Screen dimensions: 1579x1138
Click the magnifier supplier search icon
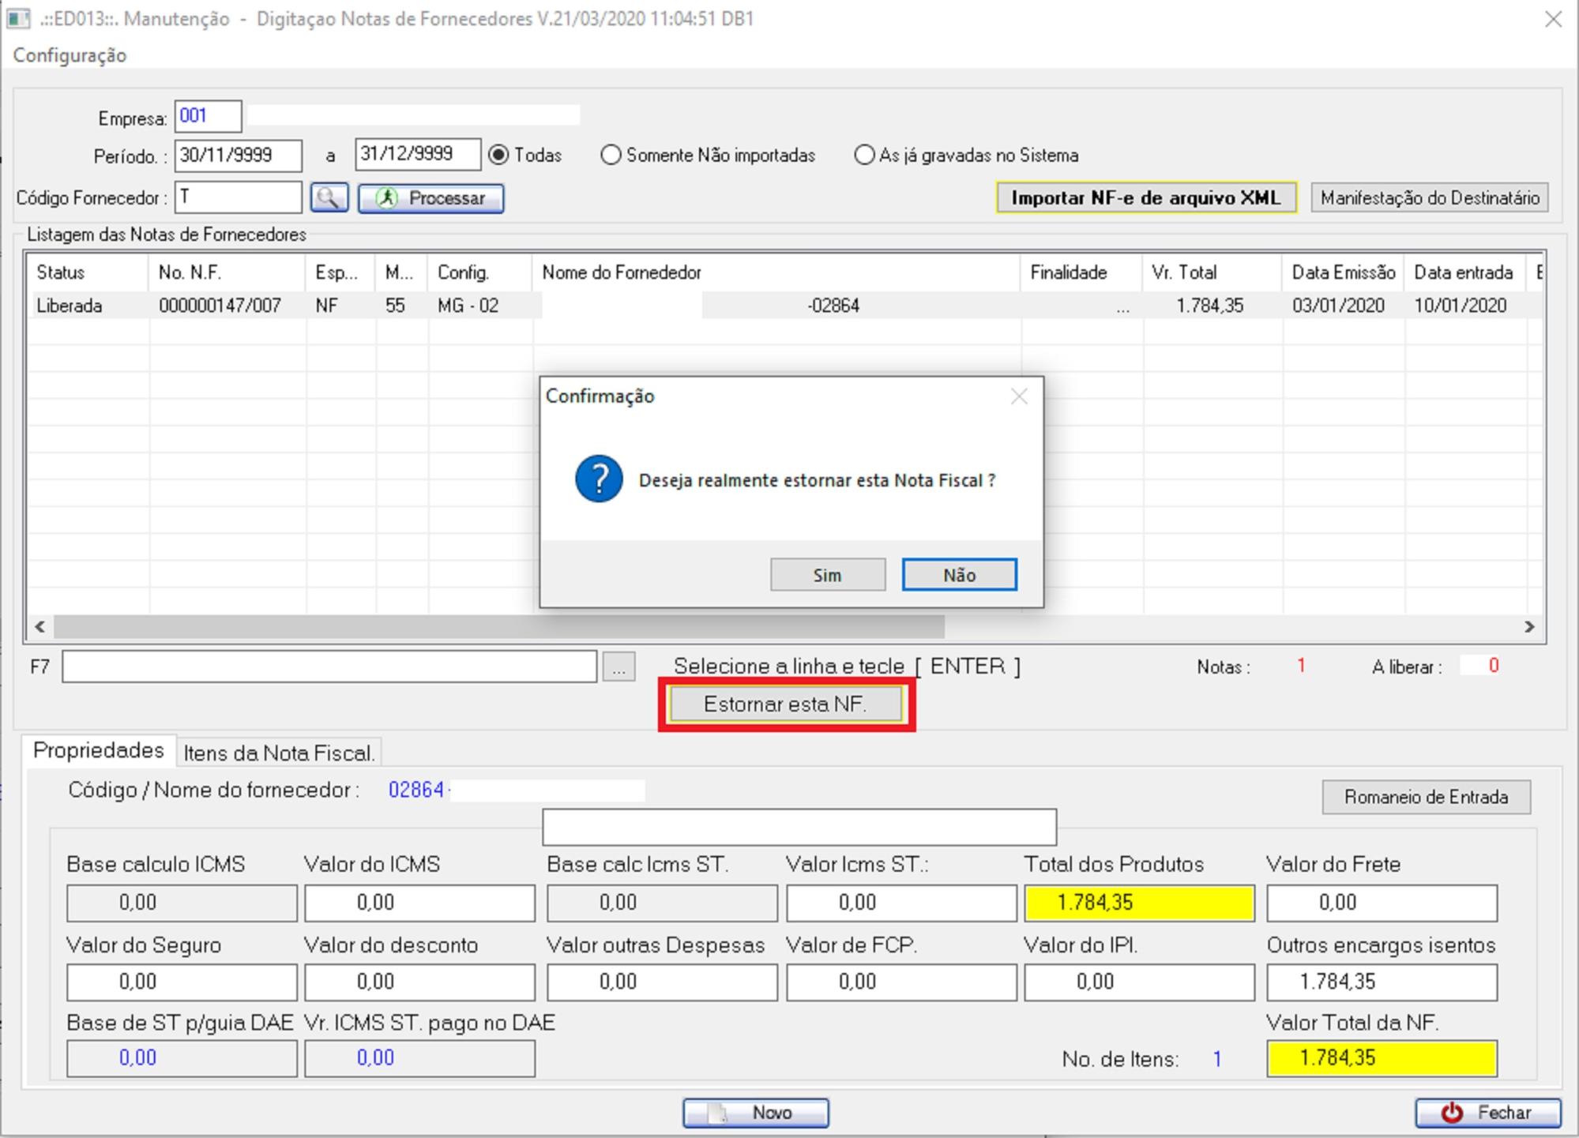[329, 197]
